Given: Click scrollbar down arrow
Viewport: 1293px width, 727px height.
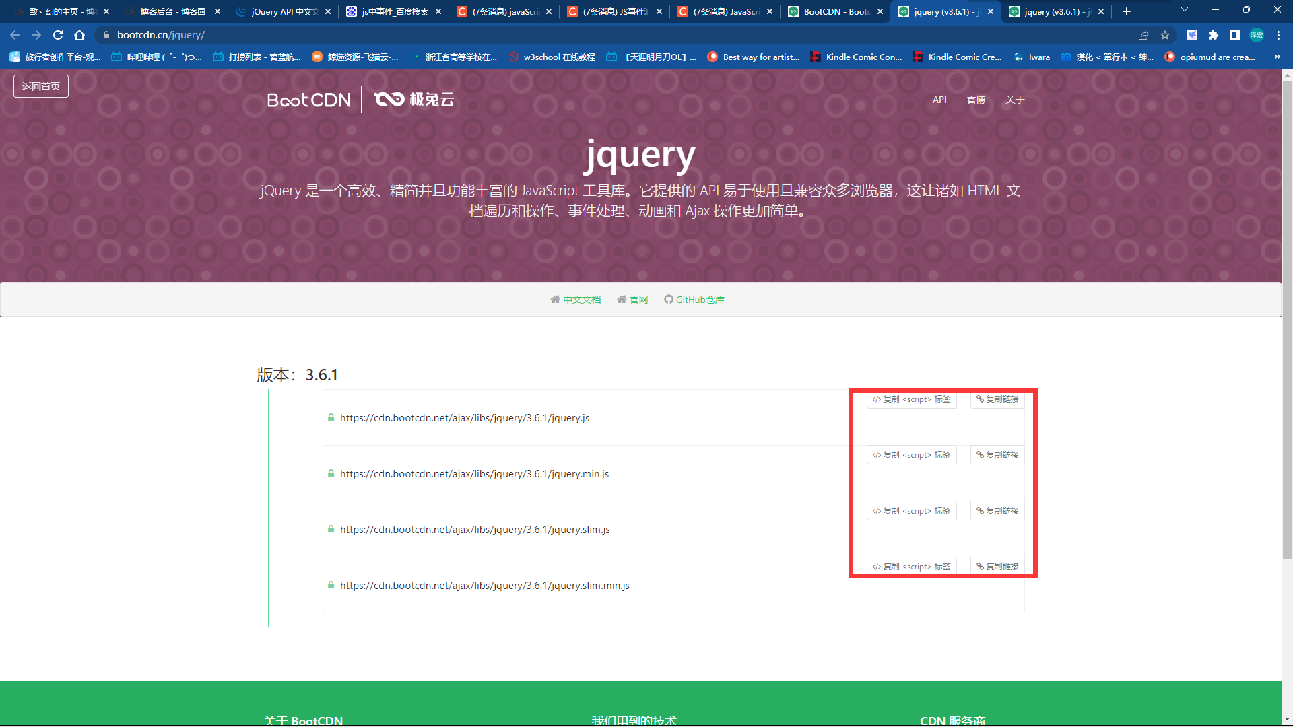Looking at the screenshot, I should click(1287, 720).
